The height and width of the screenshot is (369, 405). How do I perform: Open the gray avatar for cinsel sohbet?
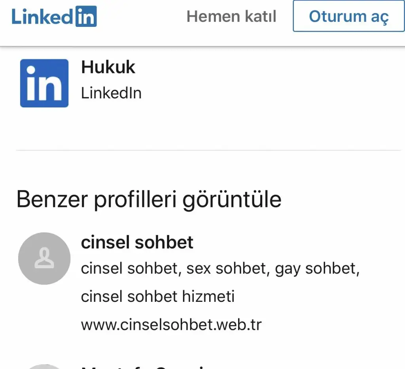[x=44, y=258]
